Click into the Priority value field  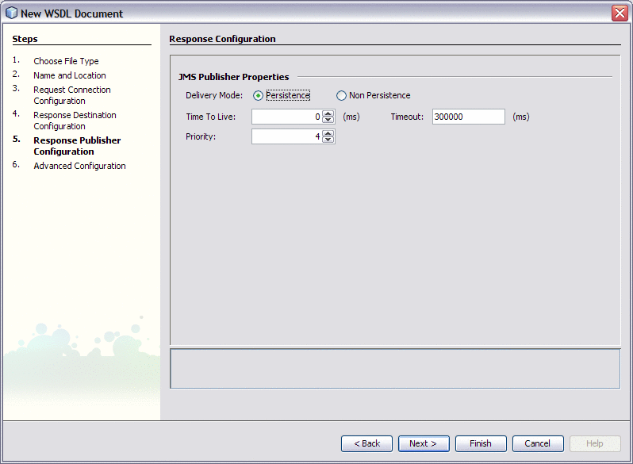point(287,136)
